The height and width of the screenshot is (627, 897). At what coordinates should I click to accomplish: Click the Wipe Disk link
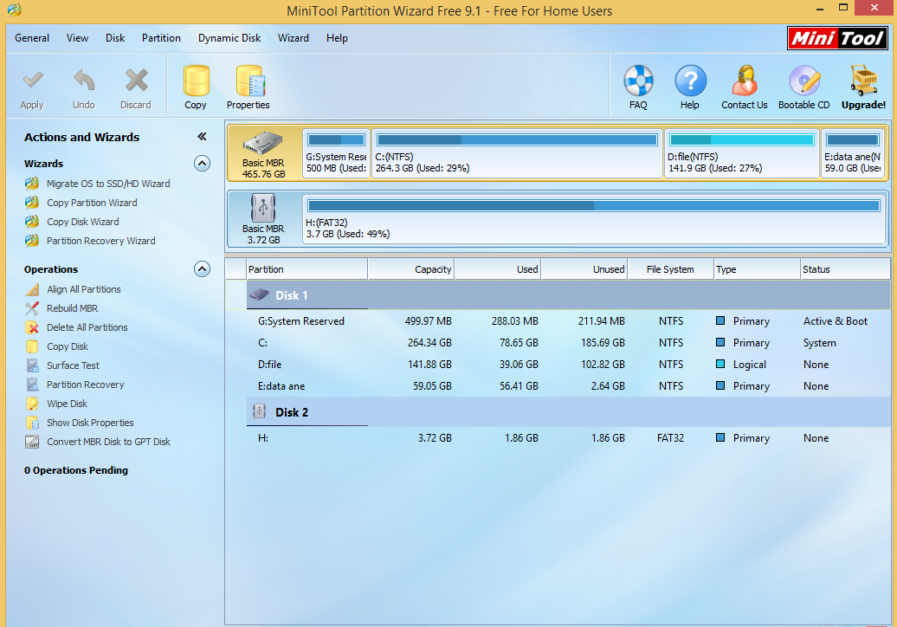point(67,404)
